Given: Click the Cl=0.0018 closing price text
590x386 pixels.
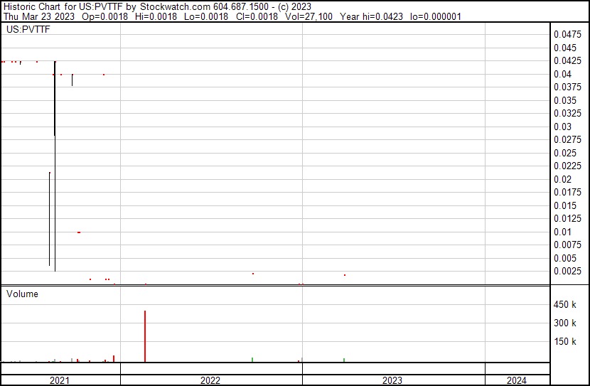Looking at the screenshot, I should click(x=257, y=16).
